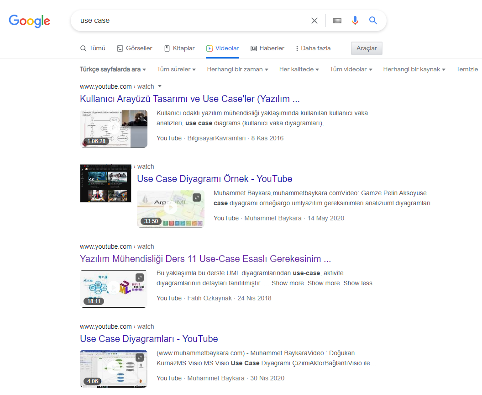Click 1:06:28 duration badge
This screenshot has height=395, width=482.
(96, 141)
